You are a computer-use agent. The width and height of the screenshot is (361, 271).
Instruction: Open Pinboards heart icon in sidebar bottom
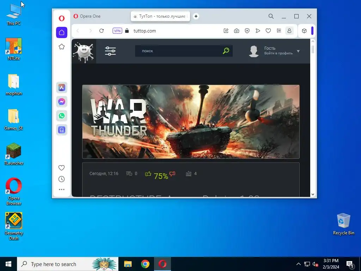click(x=61, y=168)
